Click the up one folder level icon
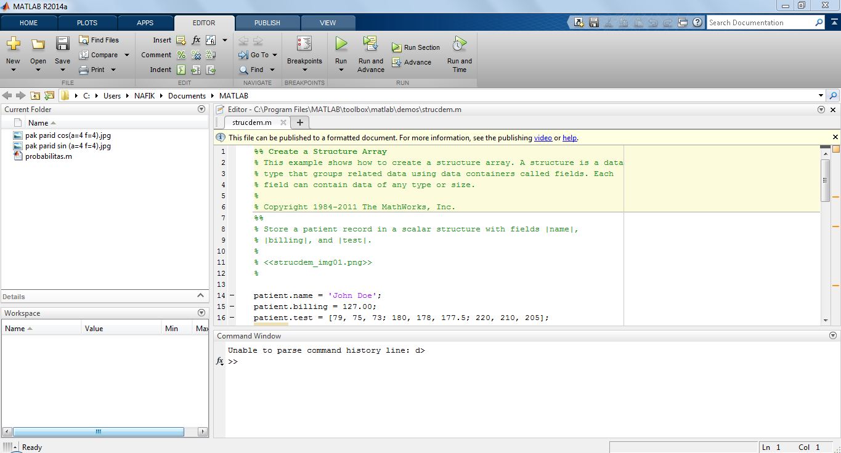Image resolution: width=841 pixels, height=453 pixels. point(35,95)
